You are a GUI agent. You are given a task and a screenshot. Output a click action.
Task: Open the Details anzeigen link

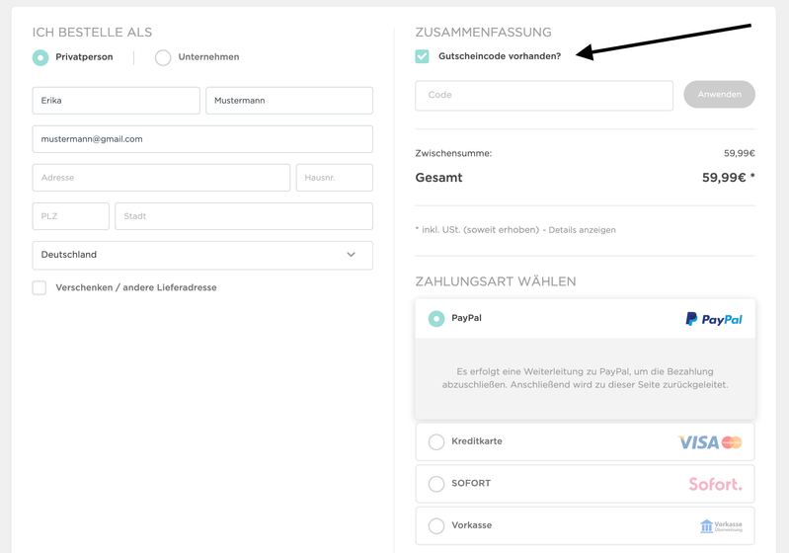(582, 230)
